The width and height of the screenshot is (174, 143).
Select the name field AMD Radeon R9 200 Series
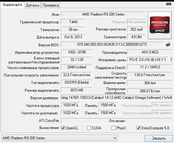(x=103, y=14)
